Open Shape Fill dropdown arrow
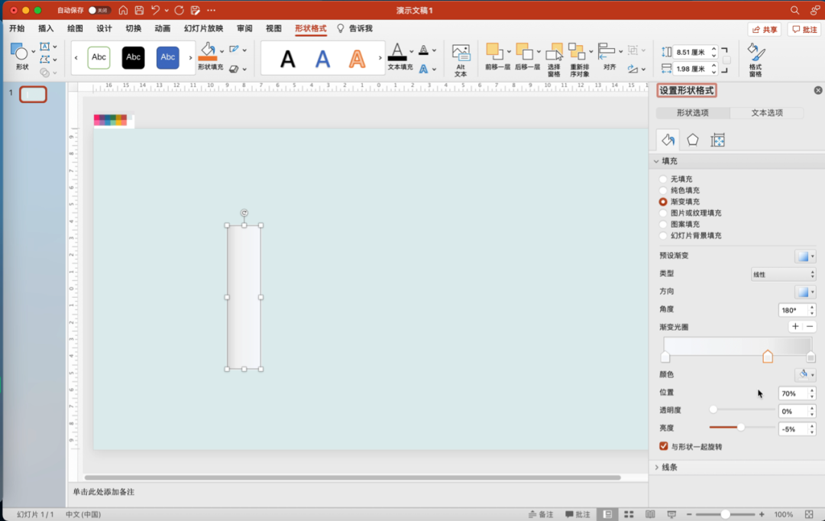This screenshot has width=825, height=521. (x=222, y=52)
